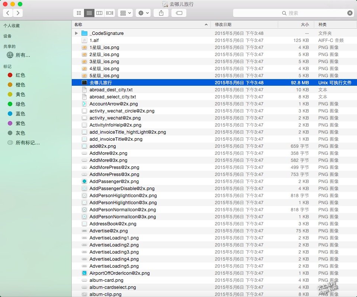Click the AirportOffOrderIcon@2x.png icon
Image resolution: width=357 pixels, height=297 pixels.
pyautogui.click(x=84, y=273)
